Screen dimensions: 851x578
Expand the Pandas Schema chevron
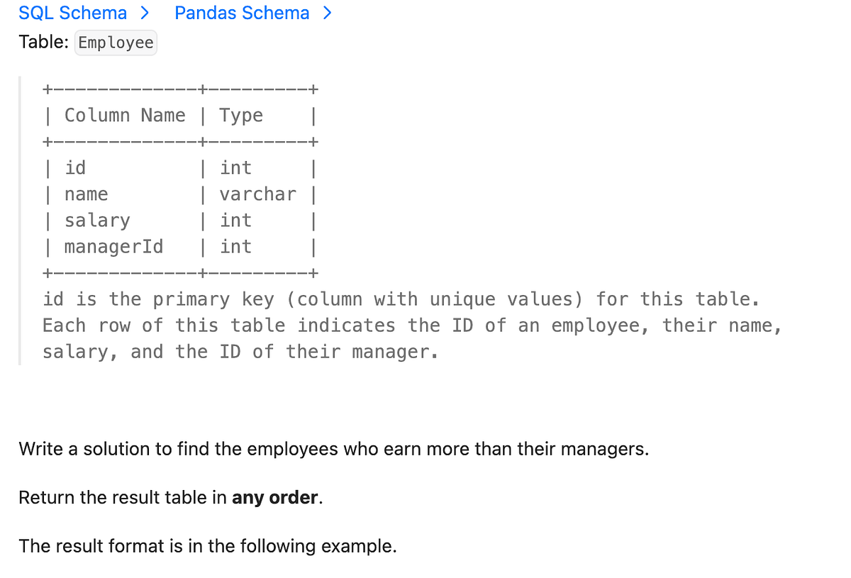[x=328, y=13]
